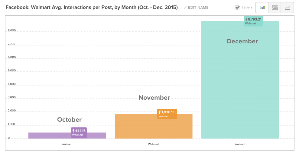Switch to line chart view
Screen dimensions: 296x153
[x=287, y=8]
